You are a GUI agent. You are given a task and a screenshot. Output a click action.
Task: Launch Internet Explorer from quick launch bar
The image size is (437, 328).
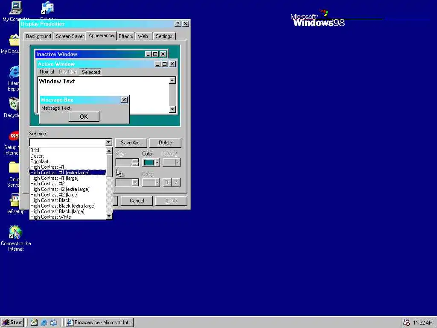(44, 322)
